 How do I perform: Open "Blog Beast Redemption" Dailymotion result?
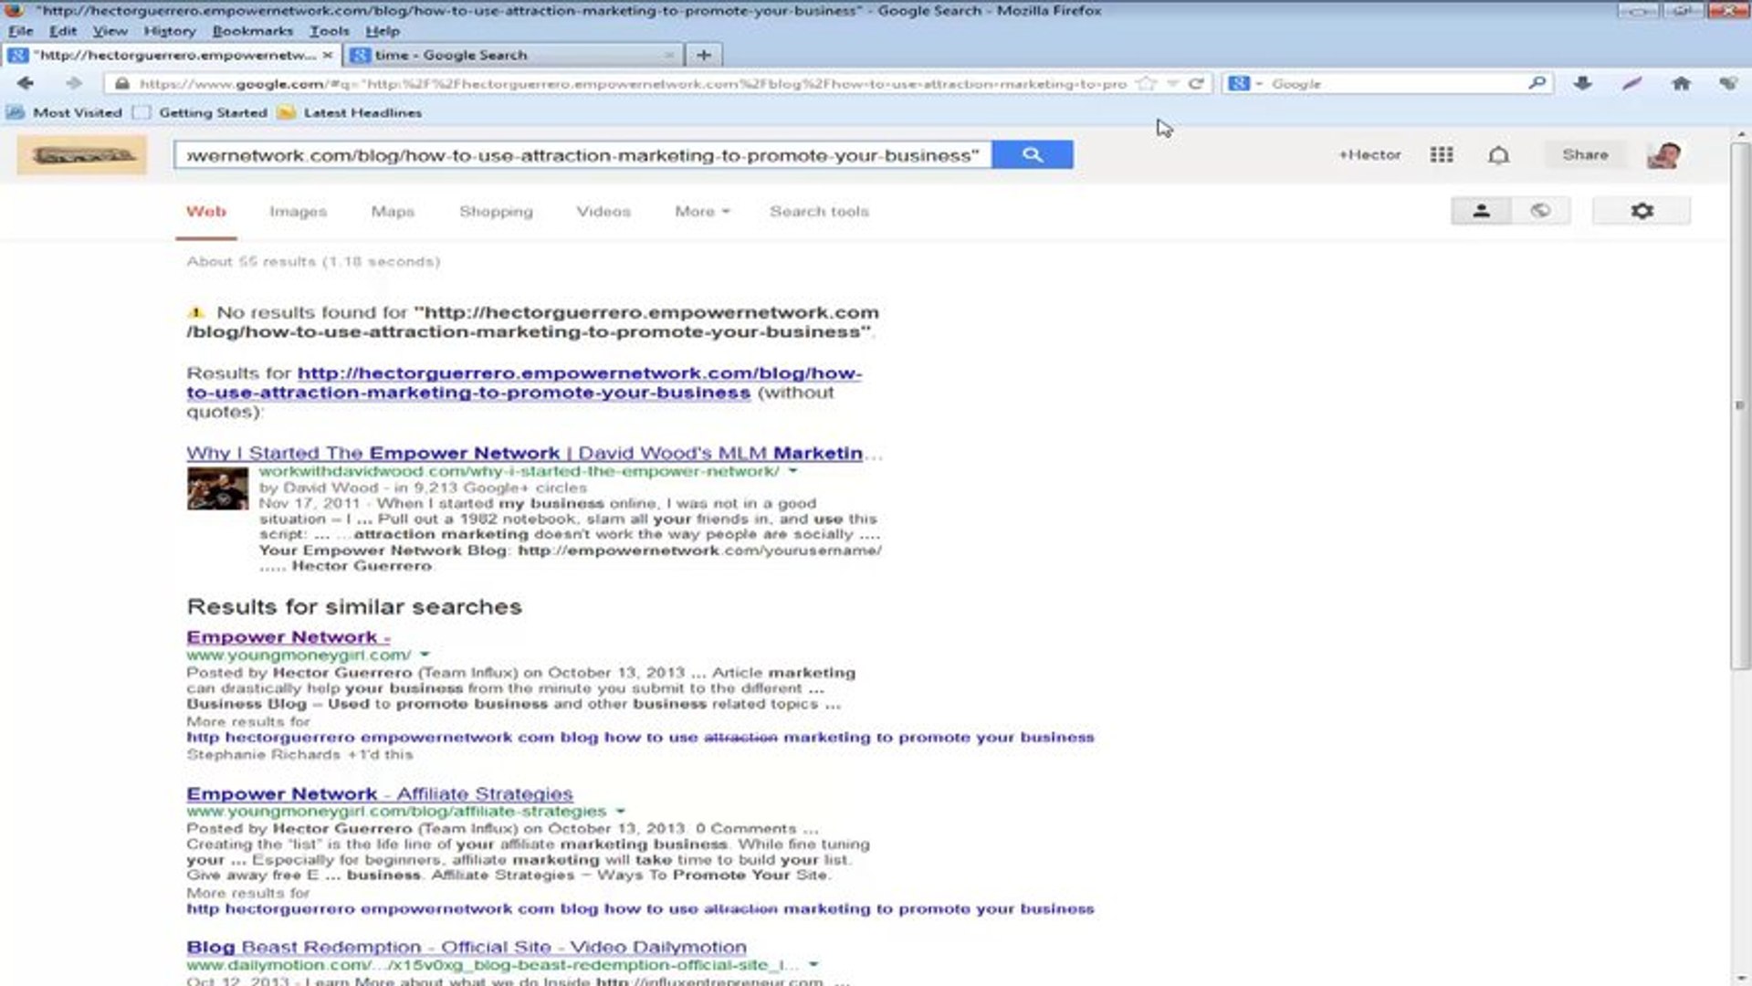[467, 947]
